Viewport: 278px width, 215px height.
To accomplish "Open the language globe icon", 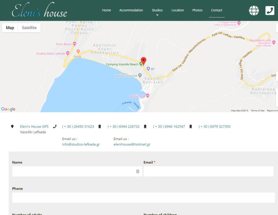I will click(254, 10).
